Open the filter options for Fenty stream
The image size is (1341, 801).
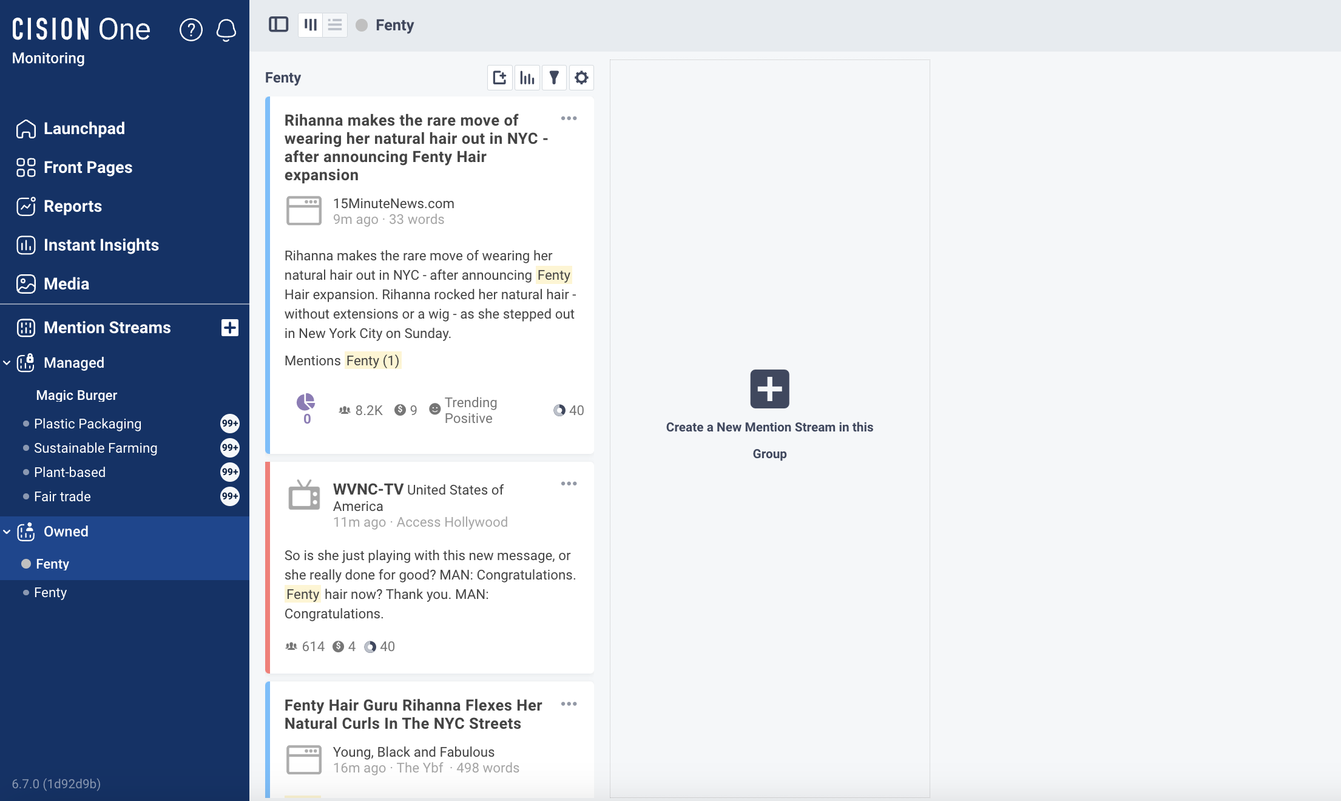(554, 78)
